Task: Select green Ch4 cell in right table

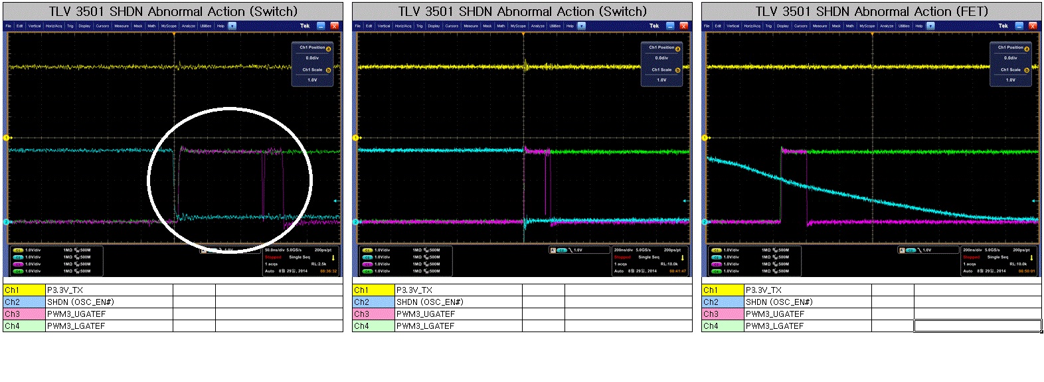Action: tap(723, 326)
